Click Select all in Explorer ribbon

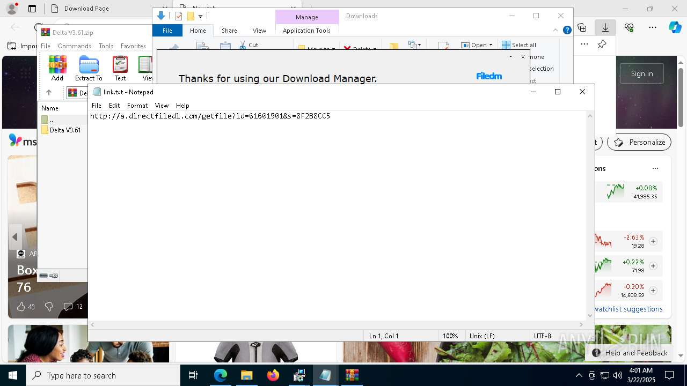click(x=519, y=45)
